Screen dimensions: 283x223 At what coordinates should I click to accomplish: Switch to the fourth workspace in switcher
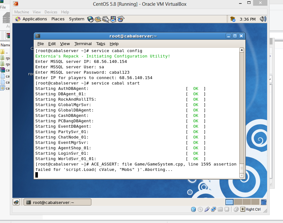tap(255, 202)
